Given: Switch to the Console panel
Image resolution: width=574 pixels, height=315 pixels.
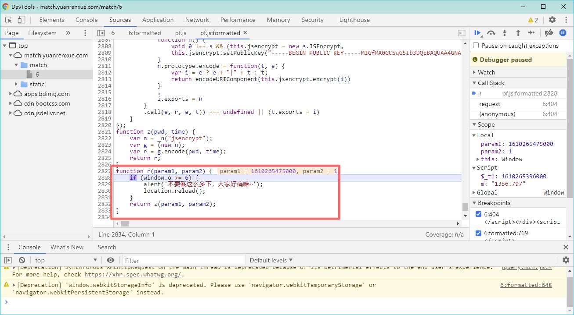Looking at the screenshot, I should pyautogui.click(x=87, y=20).
